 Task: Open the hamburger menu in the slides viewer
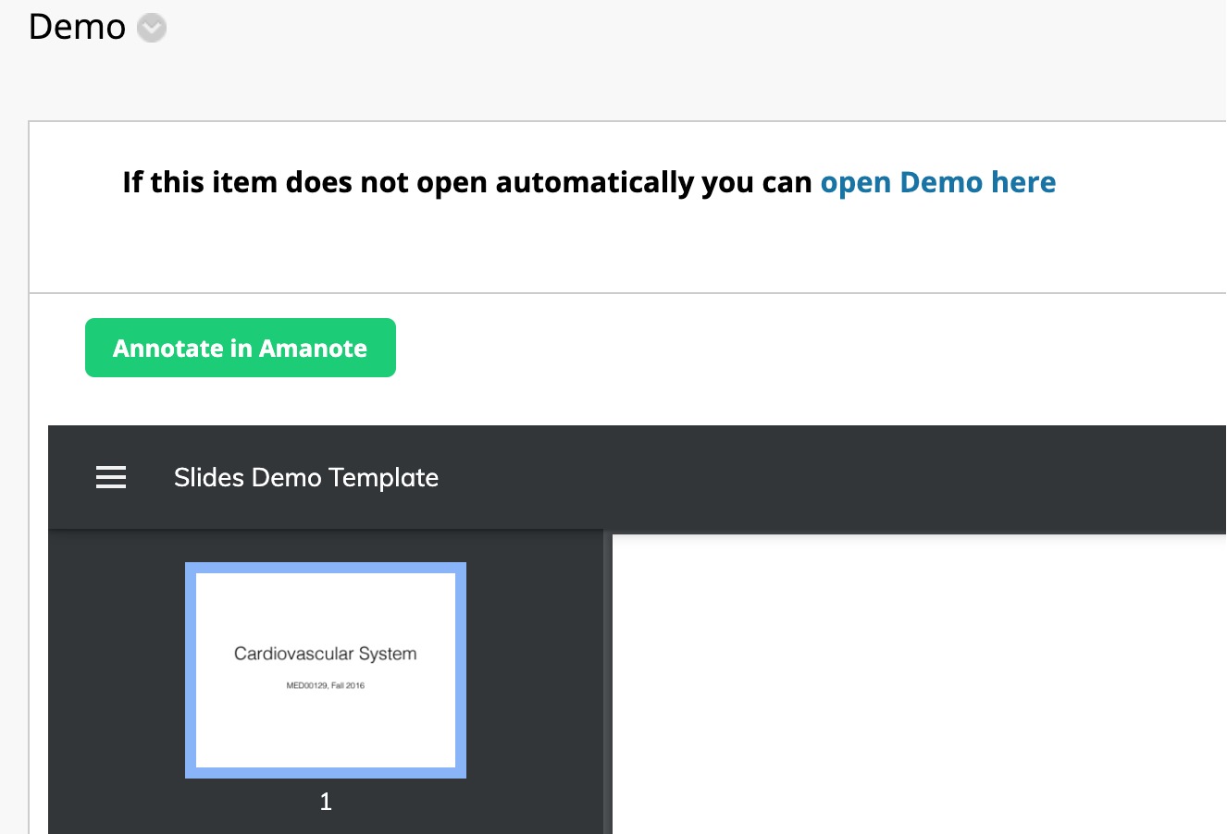pyautogui.click(x=111, y=477)
